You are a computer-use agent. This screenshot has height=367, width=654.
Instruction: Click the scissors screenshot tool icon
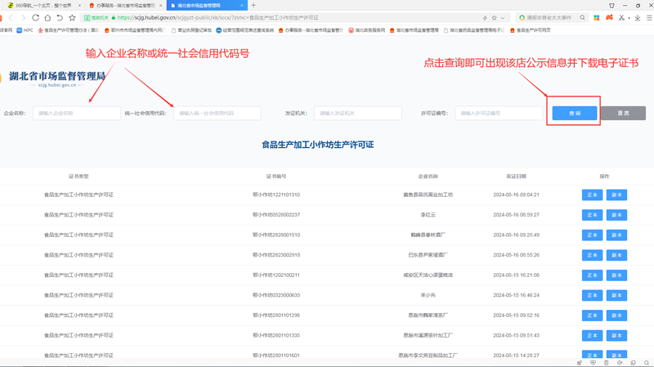pos(621,17)
